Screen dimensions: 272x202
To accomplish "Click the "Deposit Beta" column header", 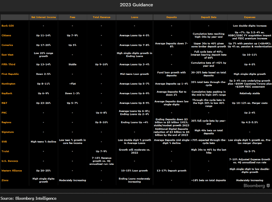I will (x=209, y=17).
